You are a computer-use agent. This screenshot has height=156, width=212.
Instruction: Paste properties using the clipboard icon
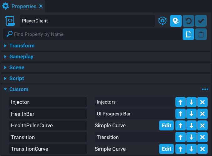(201, 34)
